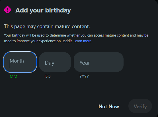This screenshot has height=117, width=158.
Task: Focus the Month input field
Action: 20,62
